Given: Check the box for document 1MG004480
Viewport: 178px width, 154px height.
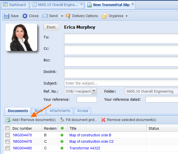Looking at the screenshot, I should pyautogui.click(x=7, y=148).
